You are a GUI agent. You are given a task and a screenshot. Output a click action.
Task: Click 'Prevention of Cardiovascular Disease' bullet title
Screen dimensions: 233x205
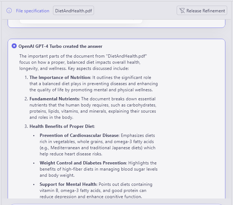point(79,135)
